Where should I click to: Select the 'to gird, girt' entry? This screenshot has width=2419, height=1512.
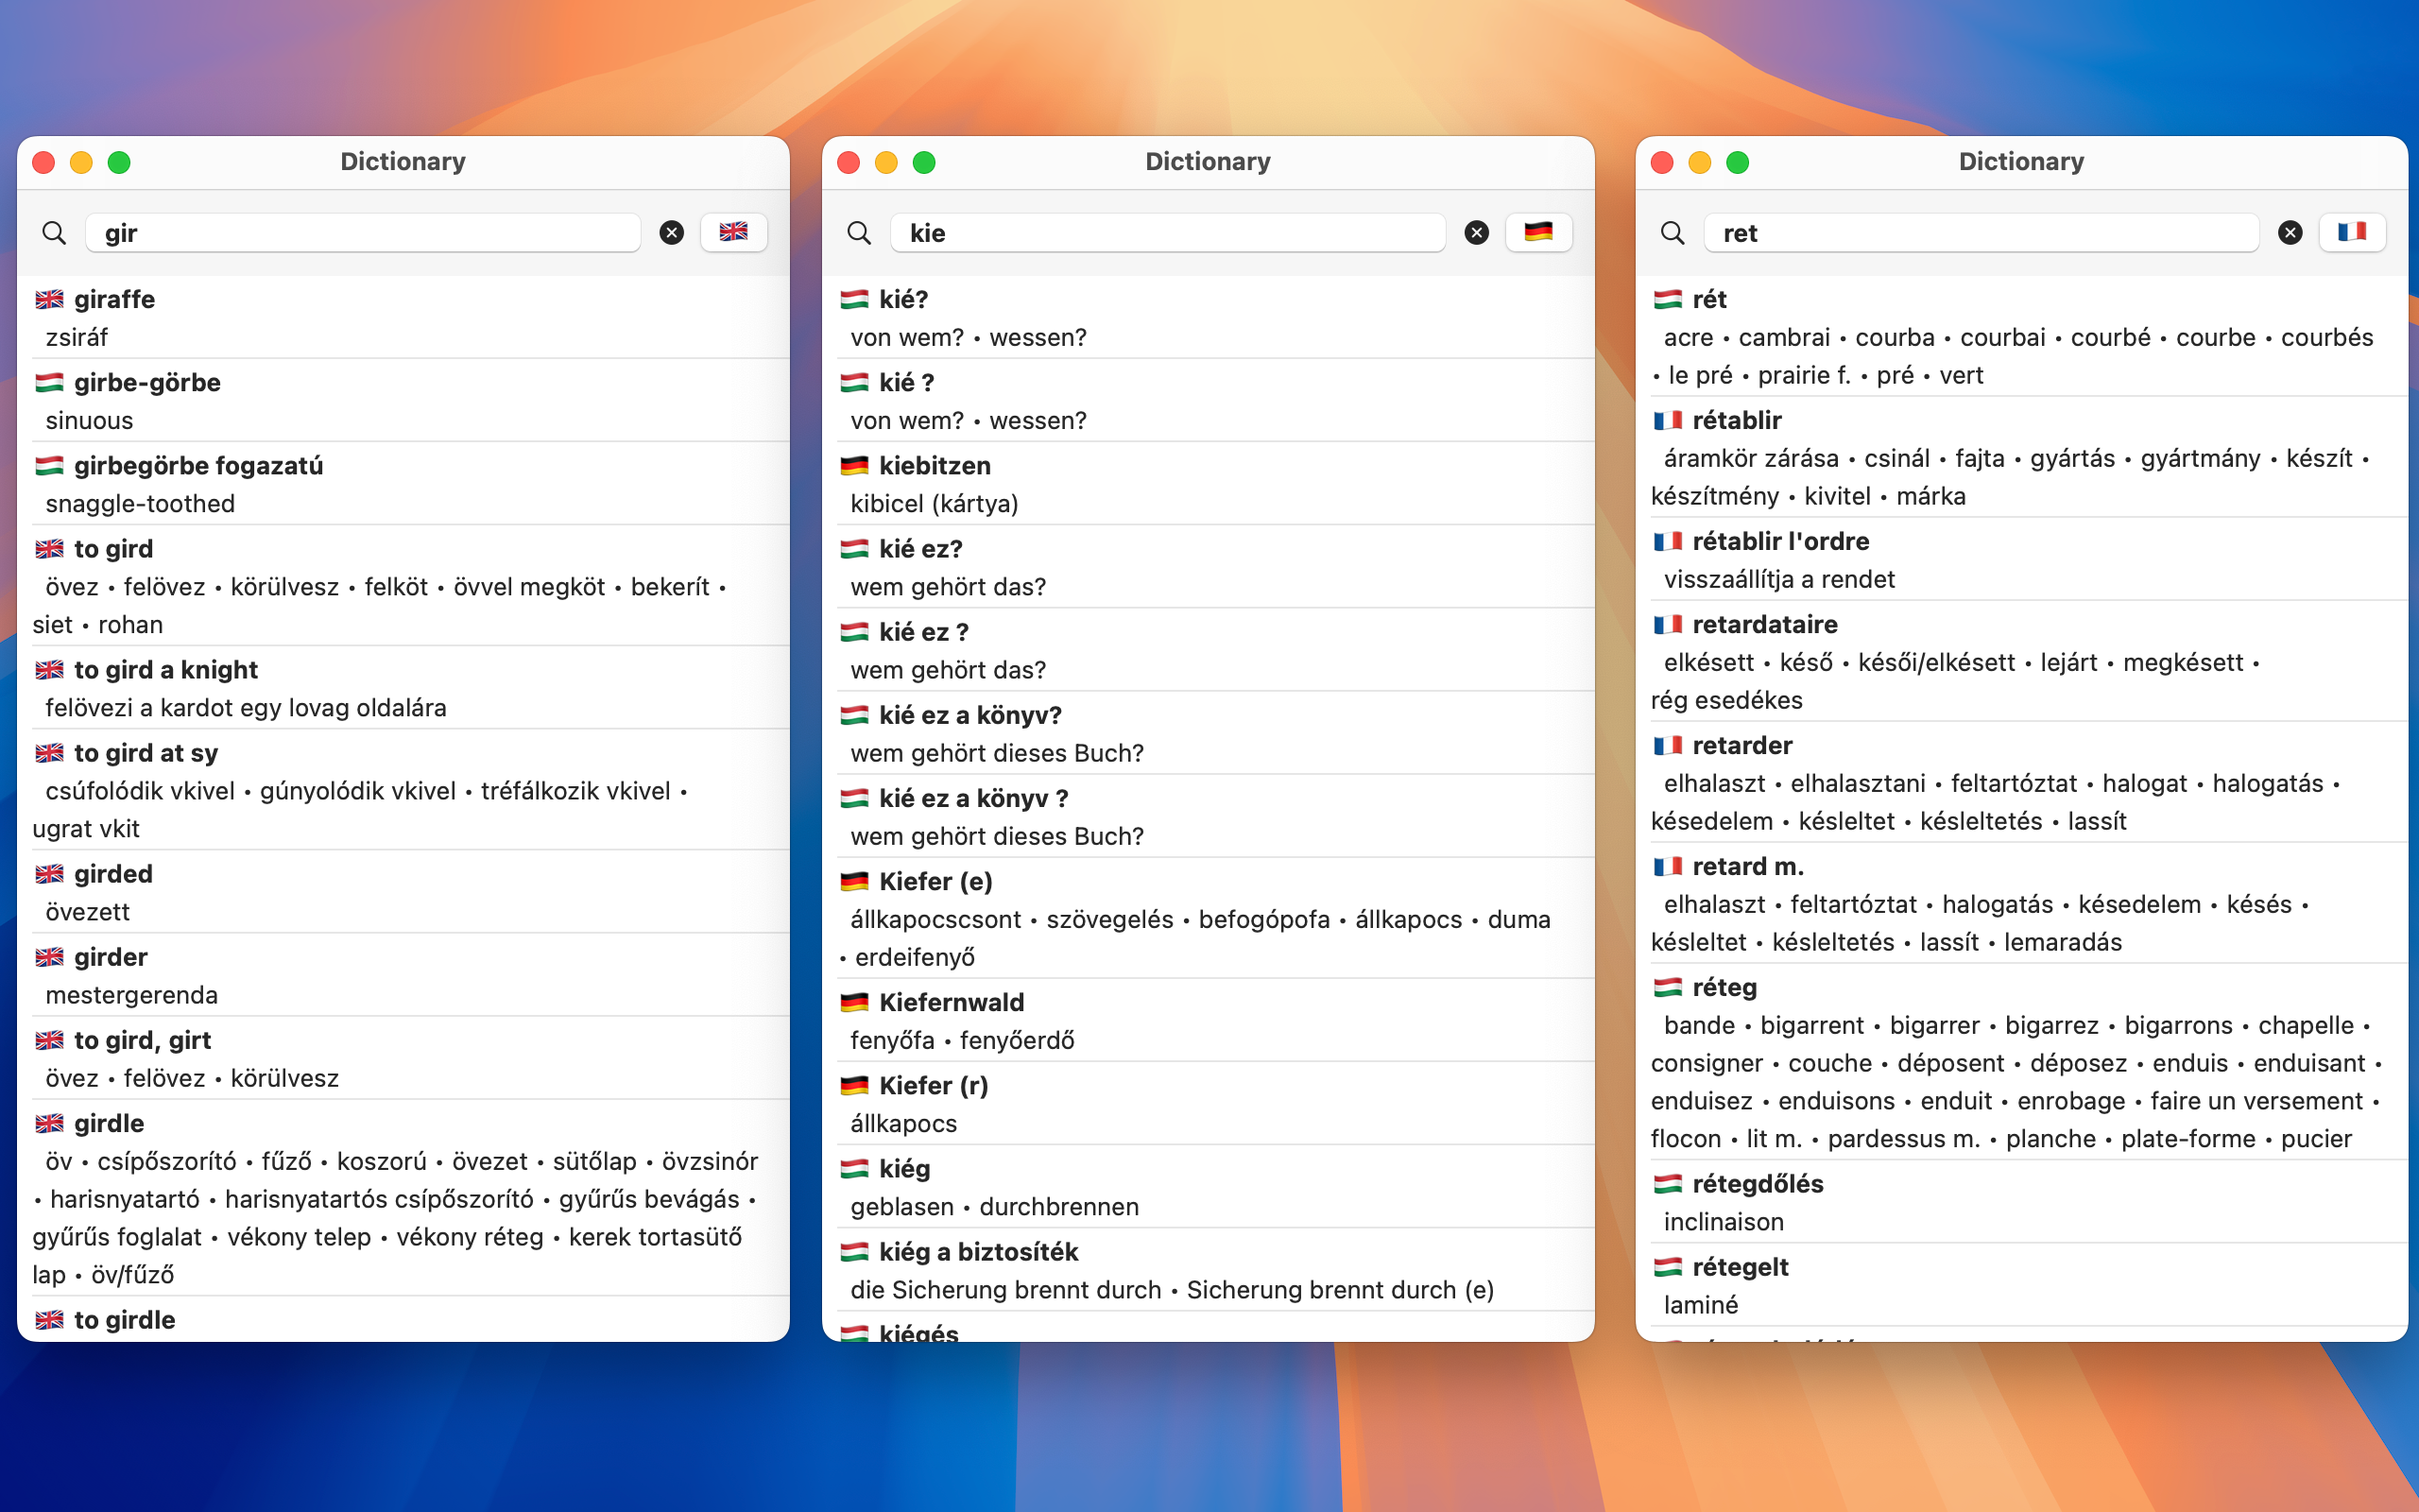403,1058
